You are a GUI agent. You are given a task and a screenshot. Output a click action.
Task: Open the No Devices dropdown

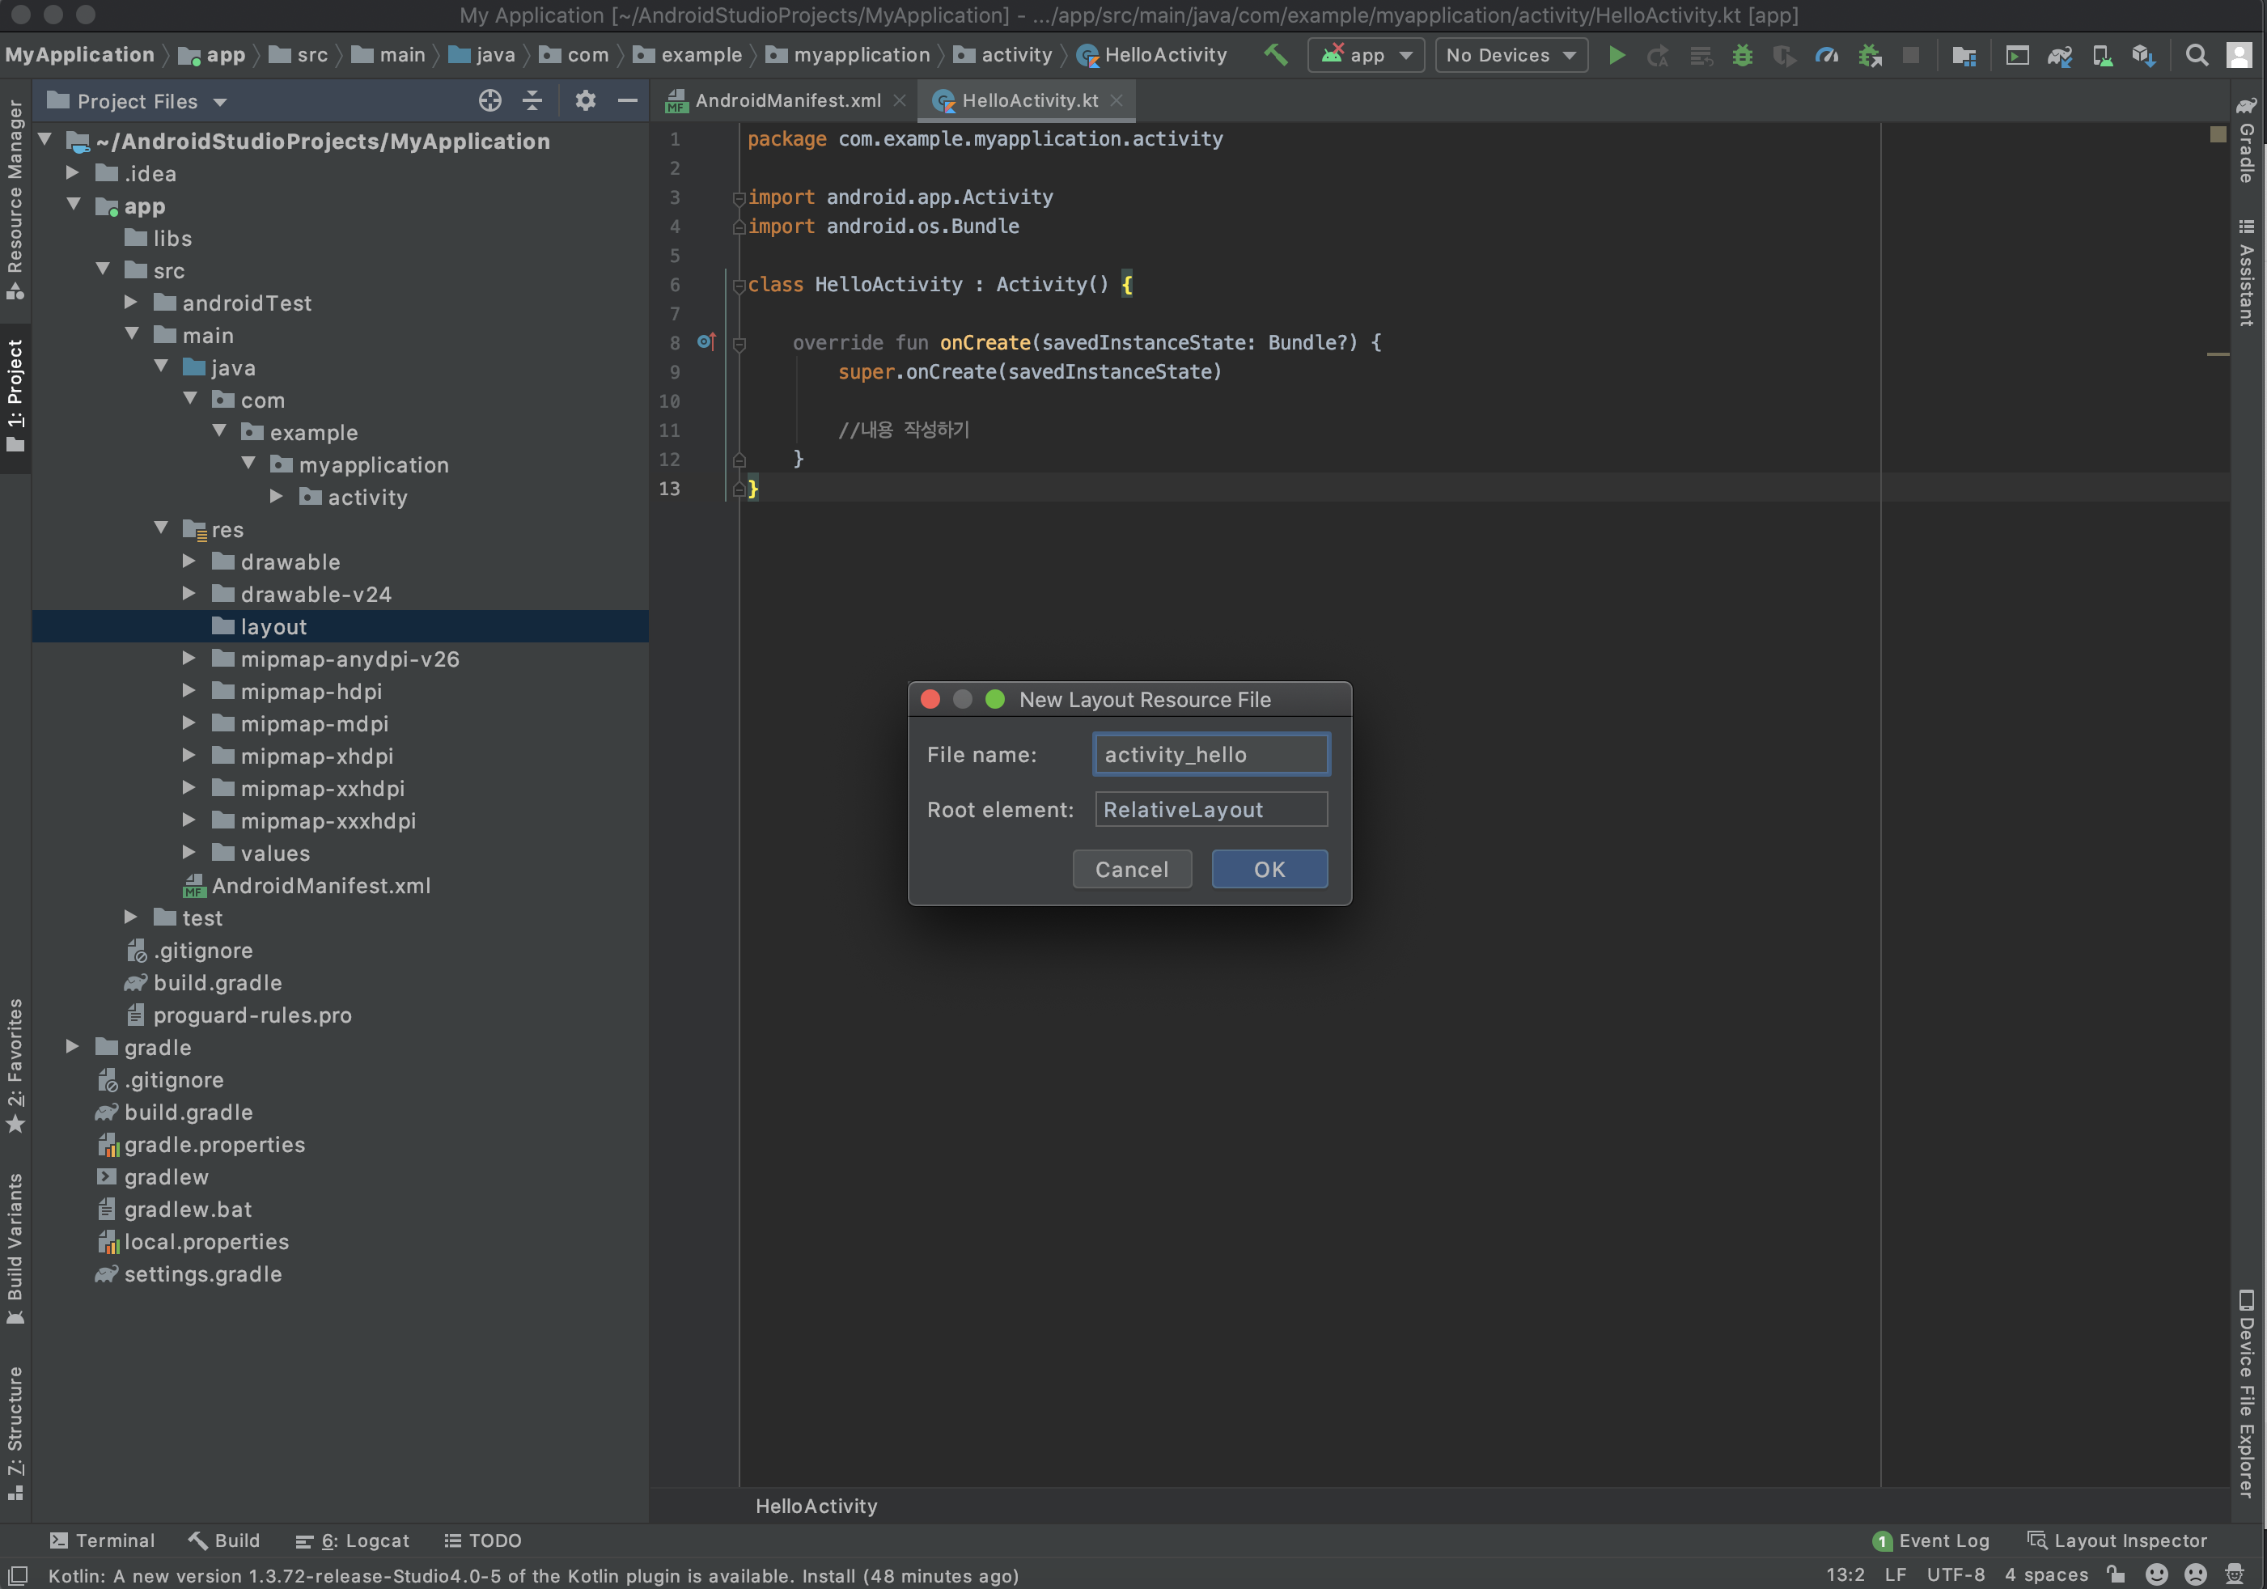pos(1510,55)
